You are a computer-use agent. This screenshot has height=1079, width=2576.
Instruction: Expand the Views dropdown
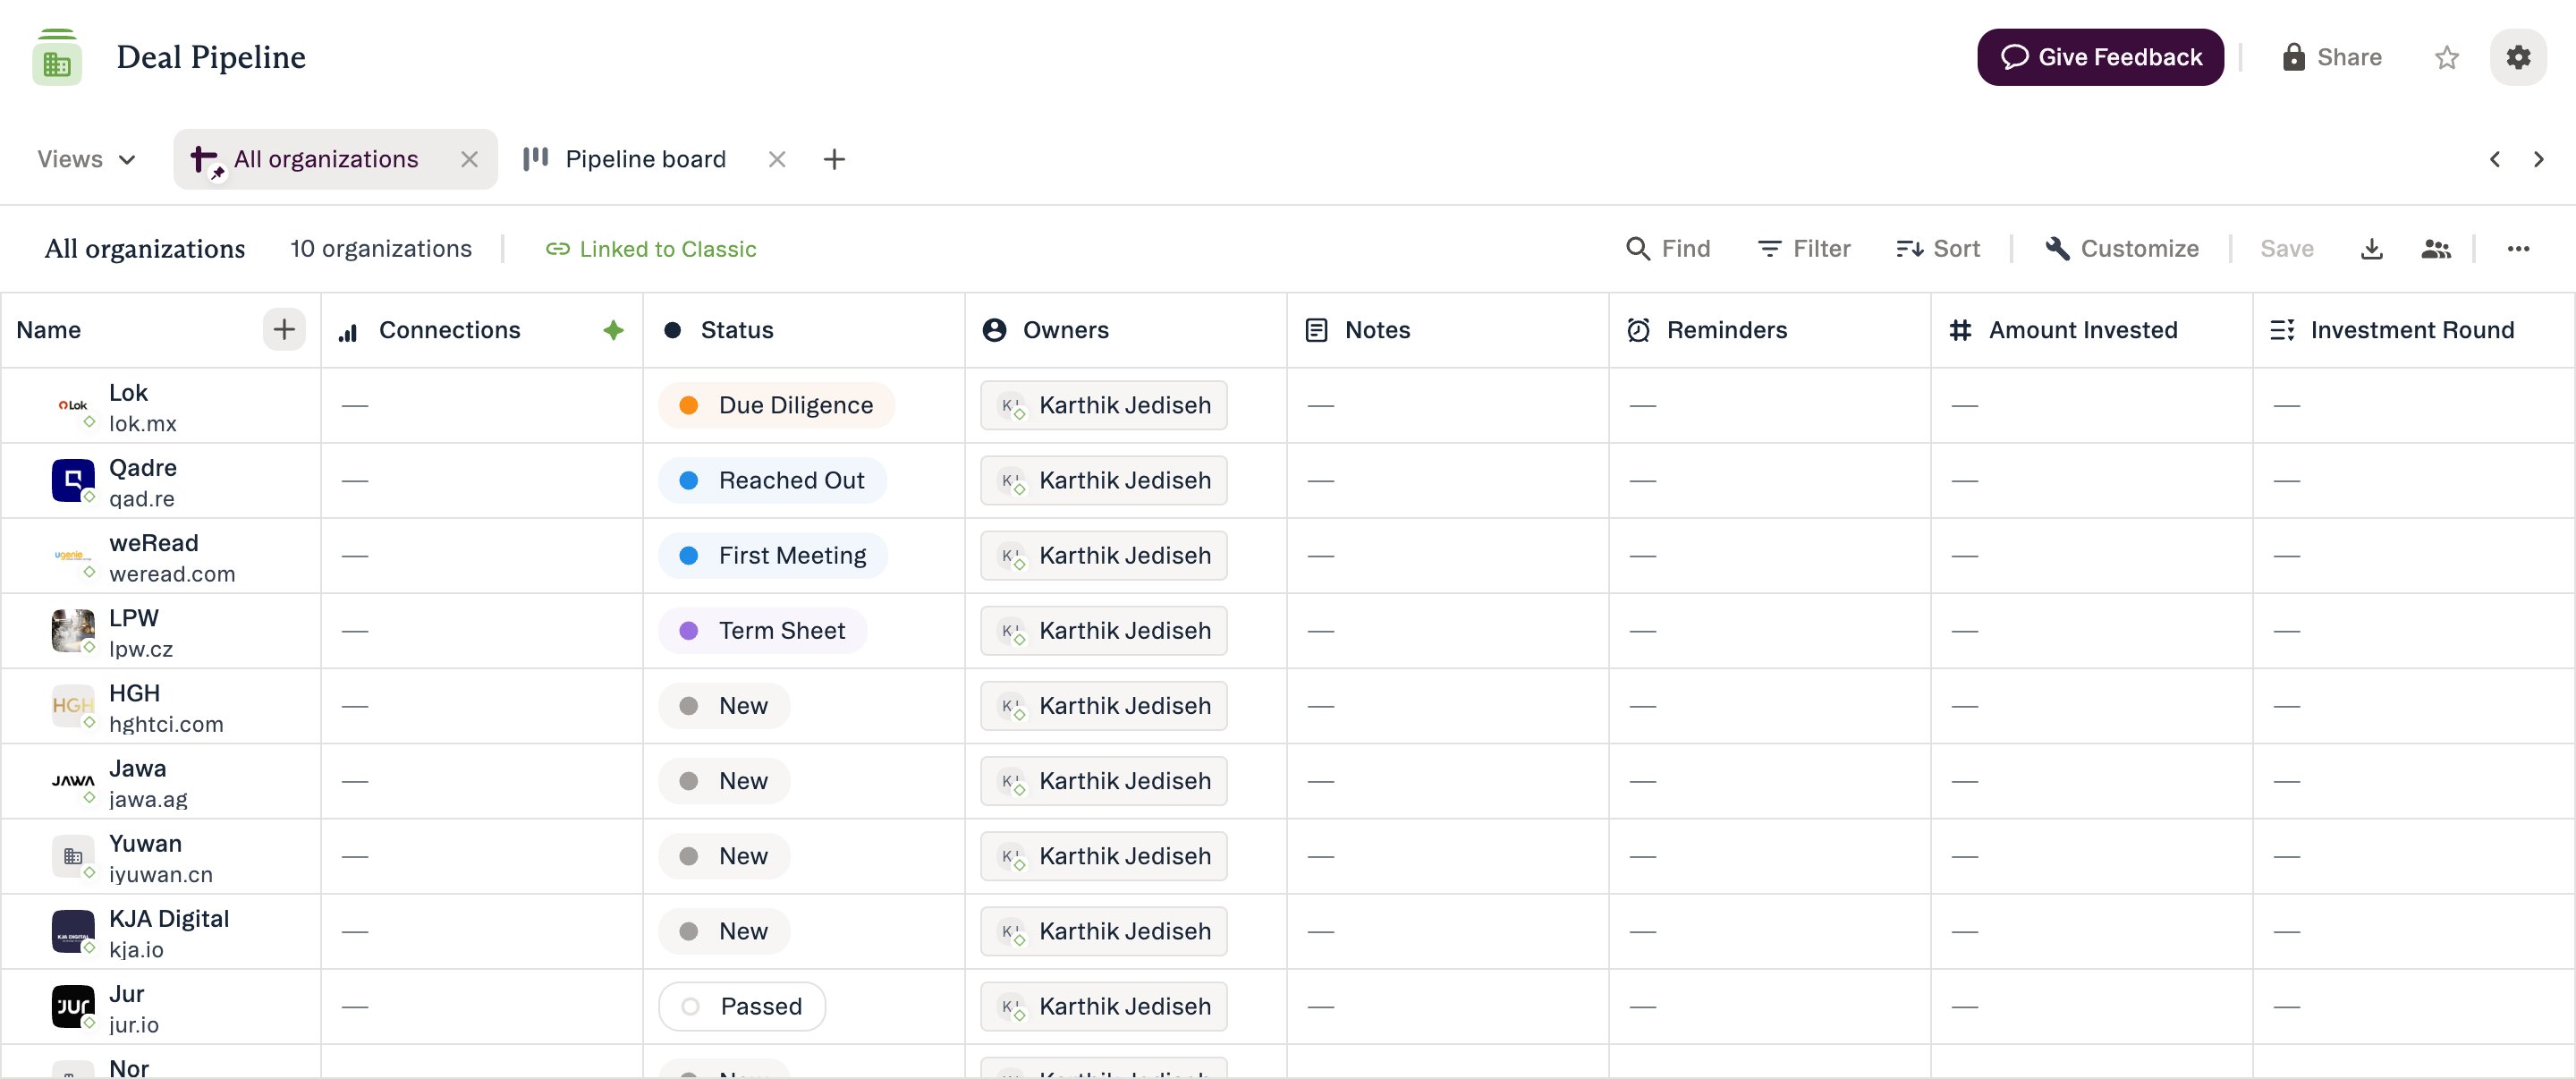click(86, 159)
